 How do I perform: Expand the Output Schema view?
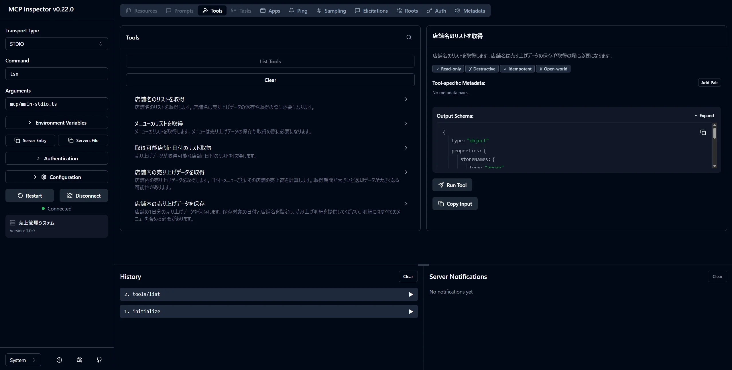(704, 116)
